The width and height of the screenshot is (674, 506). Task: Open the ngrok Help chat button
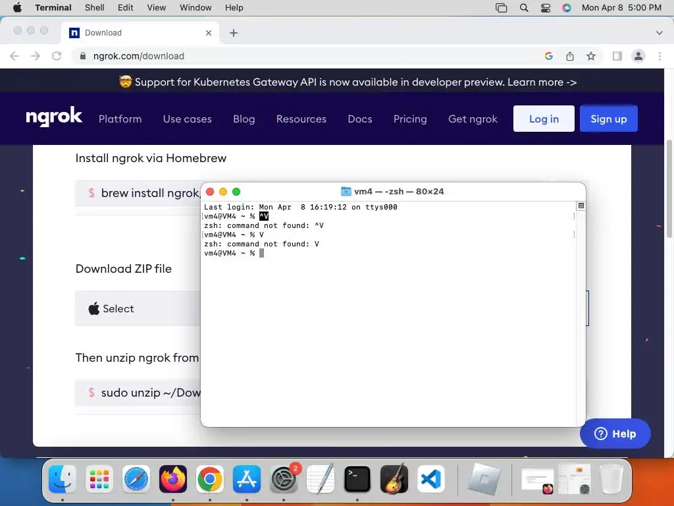pyautogui.click(x=615, y=434)
